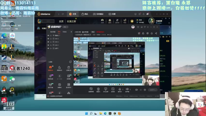
Task: Click the 修改 title edit button
Action: pos(93,32)
